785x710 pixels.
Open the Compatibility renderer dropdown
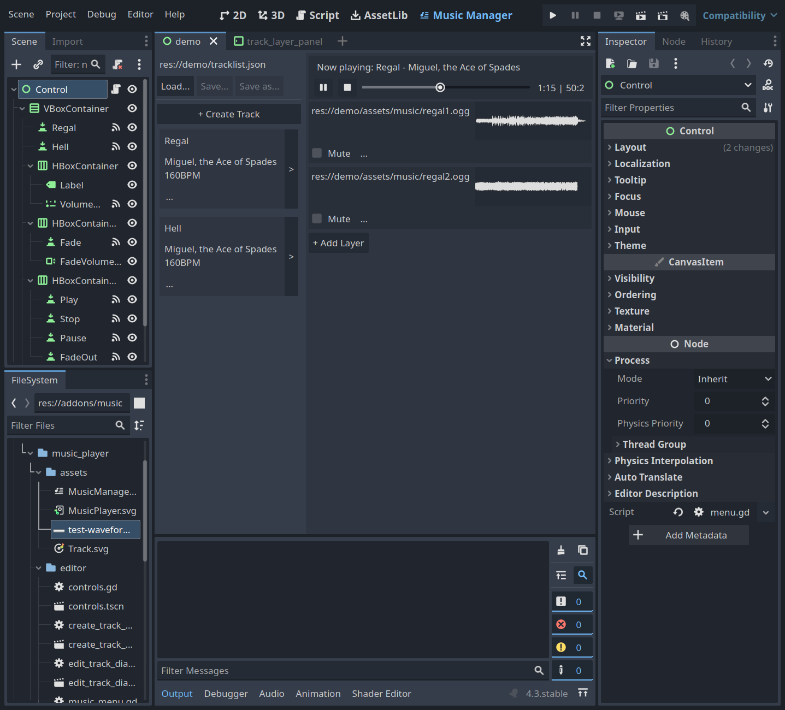point(740,15)
